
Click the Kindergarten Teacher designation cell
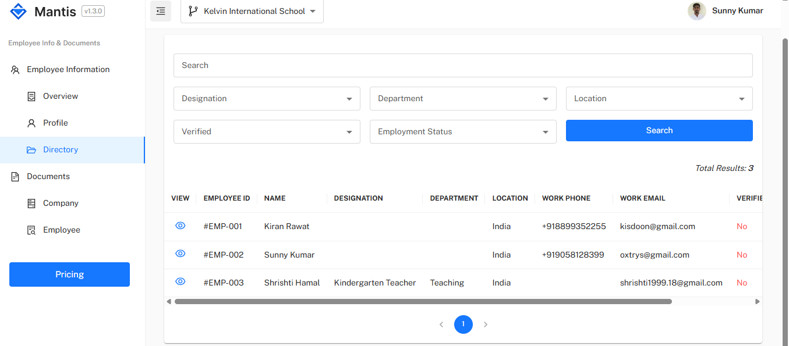375,283
